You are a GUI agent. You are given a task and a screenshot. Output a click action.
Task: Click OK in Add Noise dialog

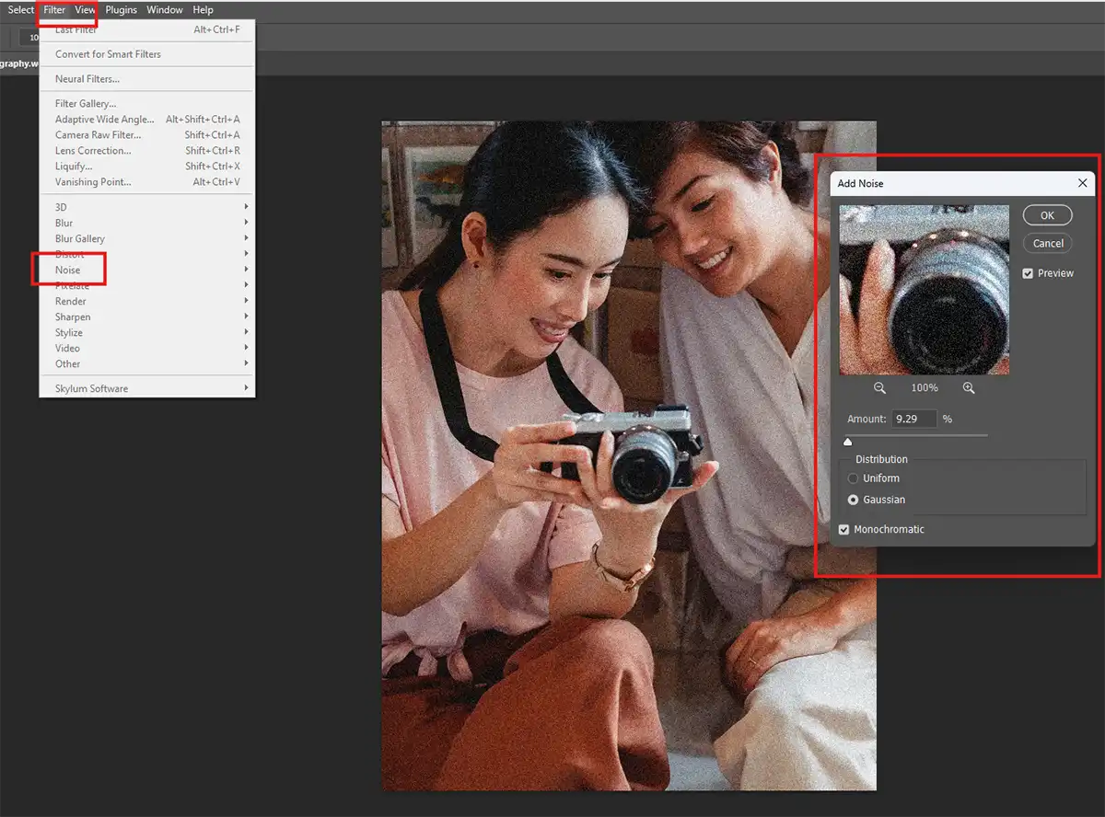[1047, 215]
